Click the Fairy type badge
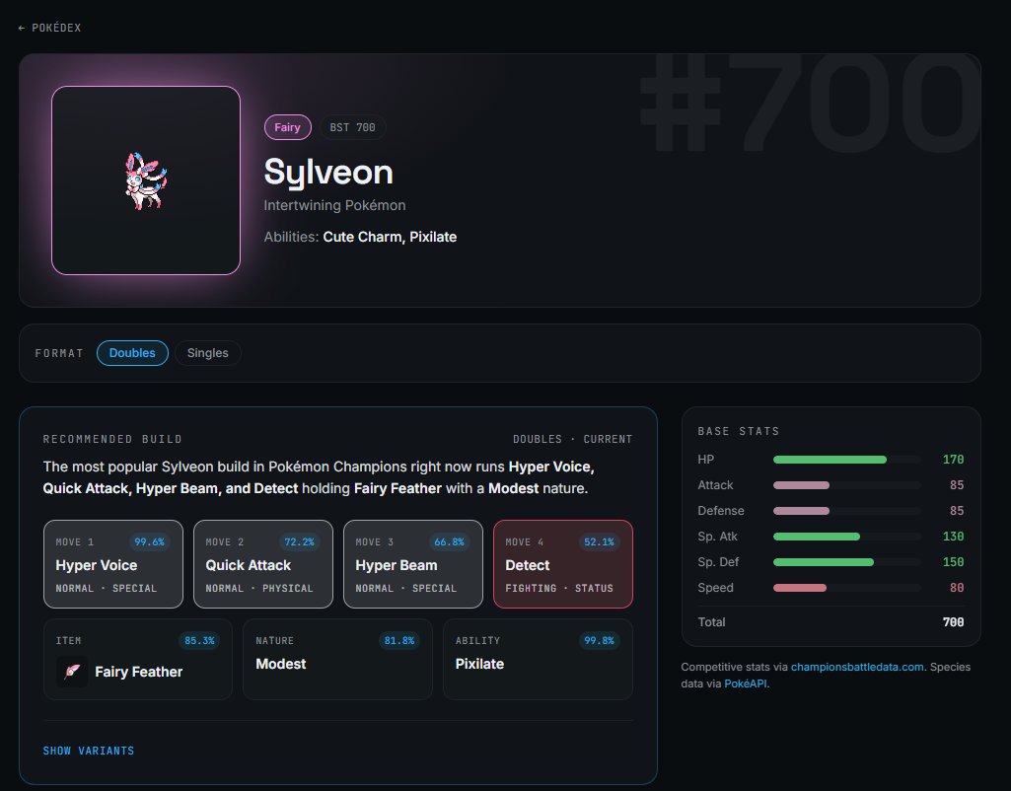Screen dimensions: 1011x791 [x=288, y=127]
